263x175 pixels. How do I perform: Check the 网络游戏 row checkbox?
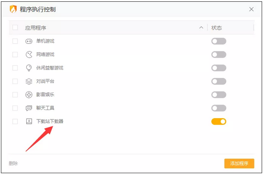15,55
